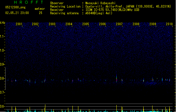This screenshot has width=176, height=112.
Task: Click the meteor count value 25
Action: (x=41, y=13)
